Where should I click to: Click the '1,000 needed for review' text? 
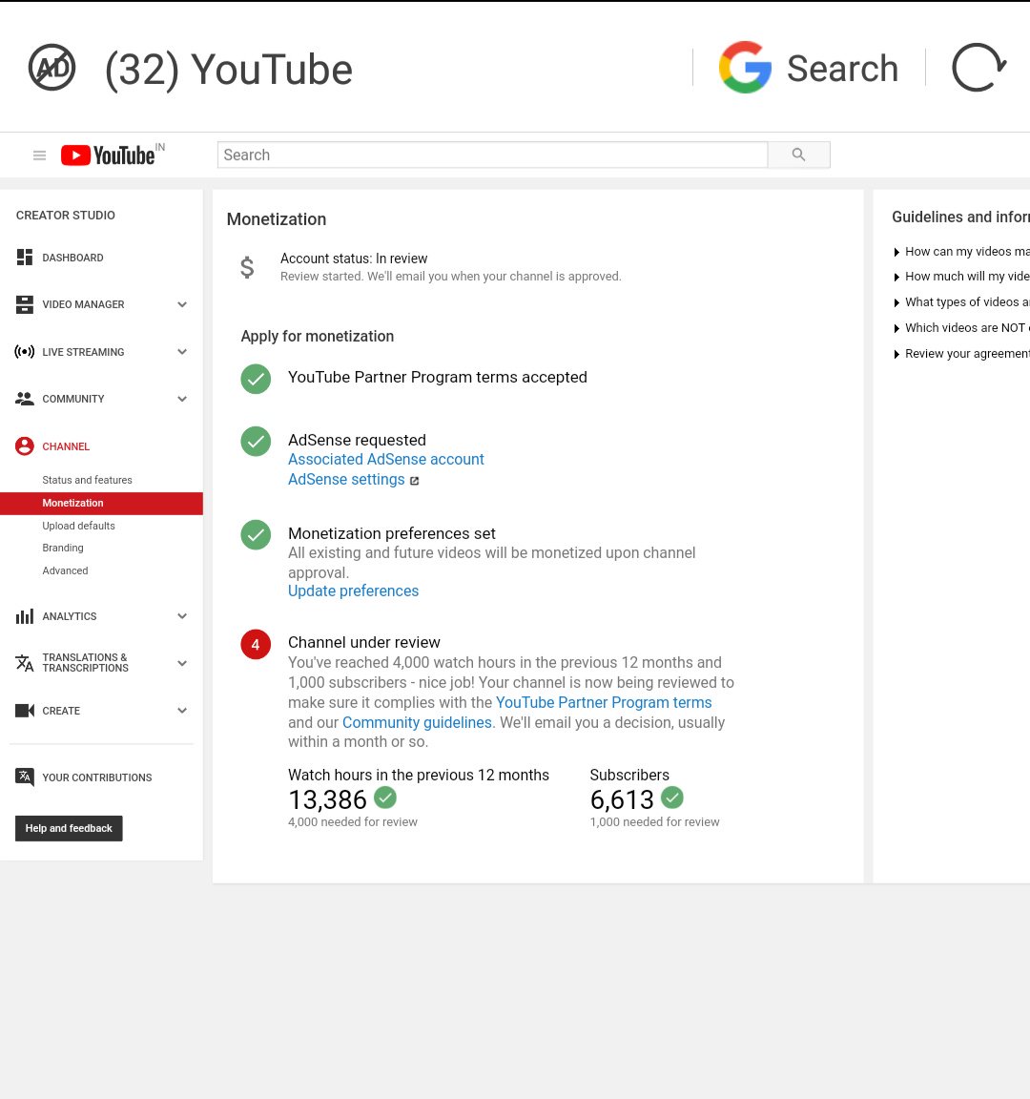click(654, 822)
